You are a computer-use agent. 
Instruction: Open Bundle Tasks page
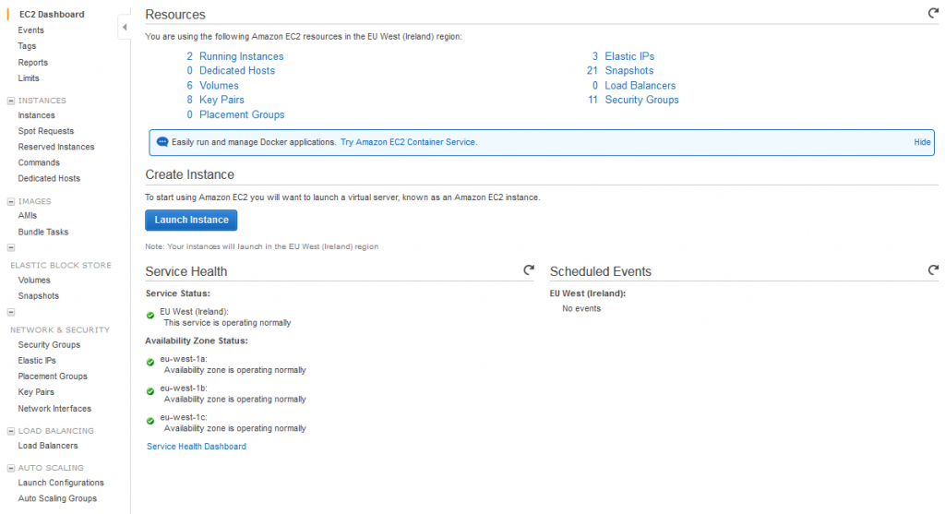[x=42, y=232]
